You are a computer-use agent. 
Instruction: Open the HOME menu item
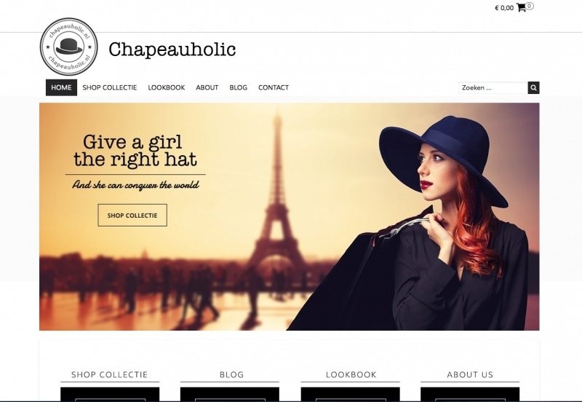[61, 87]
